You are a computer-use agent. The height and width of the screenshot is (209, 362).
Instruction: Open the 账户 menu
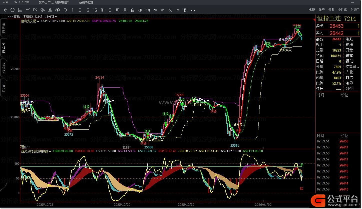[321, 10]
